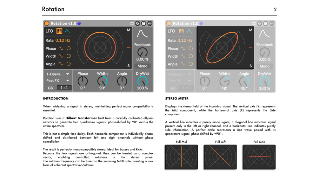Click the Full Left meter thumbnail
Viewport: 319px width, 179px height.
click(220, 157)
